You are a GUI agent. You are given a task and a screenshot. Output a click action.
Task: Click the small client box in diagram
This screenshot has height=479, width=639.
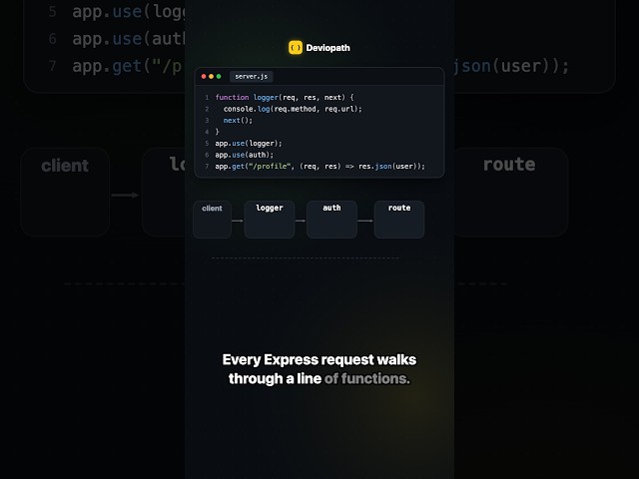click(213, 220)
